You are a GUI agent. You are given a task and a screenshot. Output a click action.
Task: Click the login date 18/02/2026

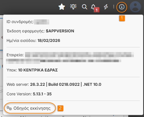coord(49,40)
